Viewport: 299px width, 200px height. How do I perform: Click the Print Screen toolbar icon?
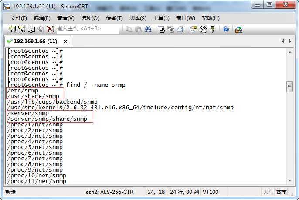pyautogui.click(x=161, y=29)
